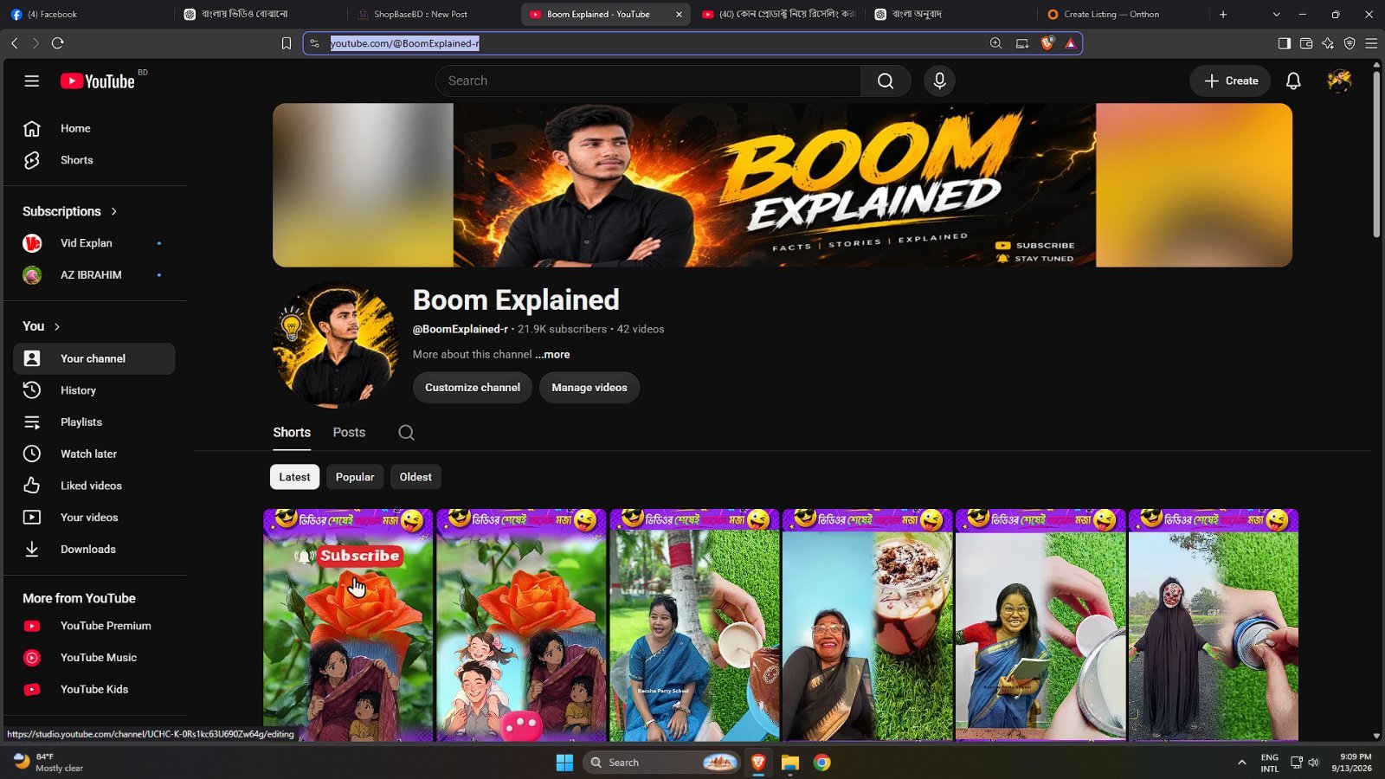The width and height of the screenshot is (1385, 779).
Task: Open the chocolate drink short thumbnail
Action: [x=867, y=625]
